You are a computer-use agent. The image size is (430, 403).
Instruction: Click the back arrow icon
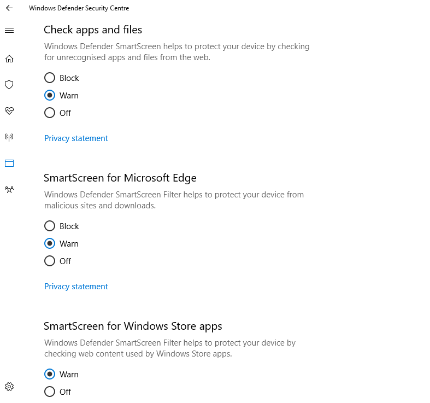9,8
